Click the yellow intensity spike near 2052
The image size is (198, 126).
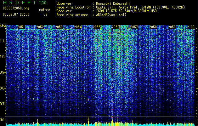coord(37,122)
